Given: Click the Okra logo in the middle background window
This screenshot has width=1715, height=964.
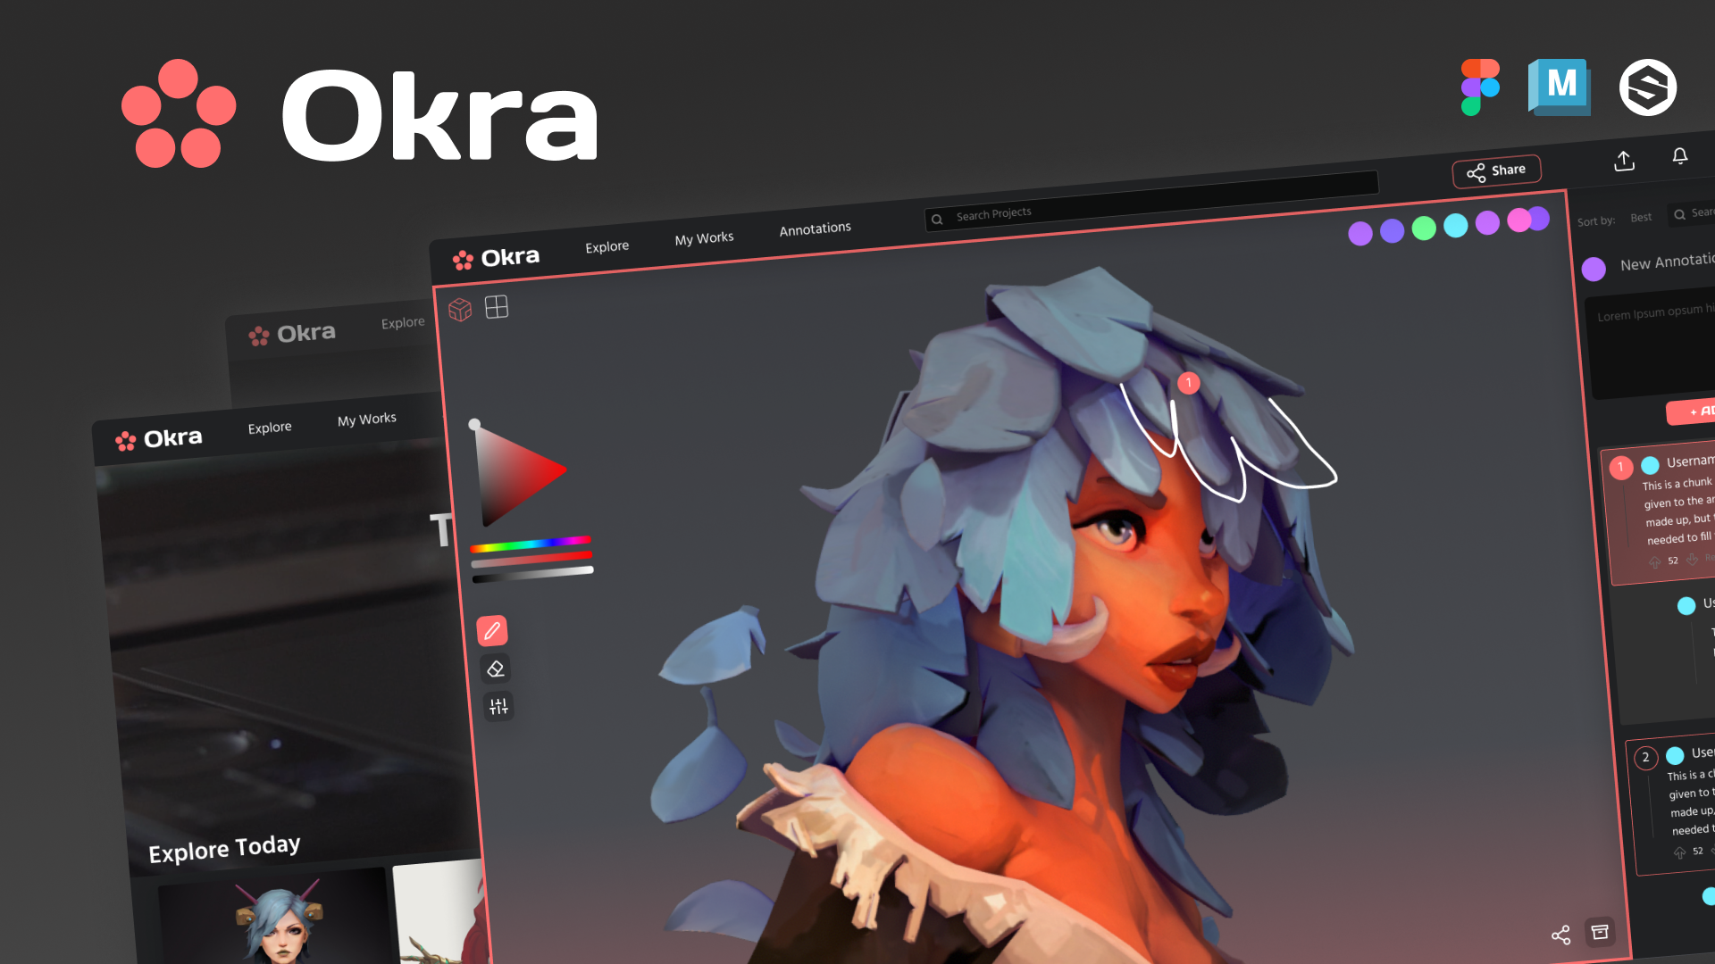Looking at the screenshot, I should click(x=292, y=334).
